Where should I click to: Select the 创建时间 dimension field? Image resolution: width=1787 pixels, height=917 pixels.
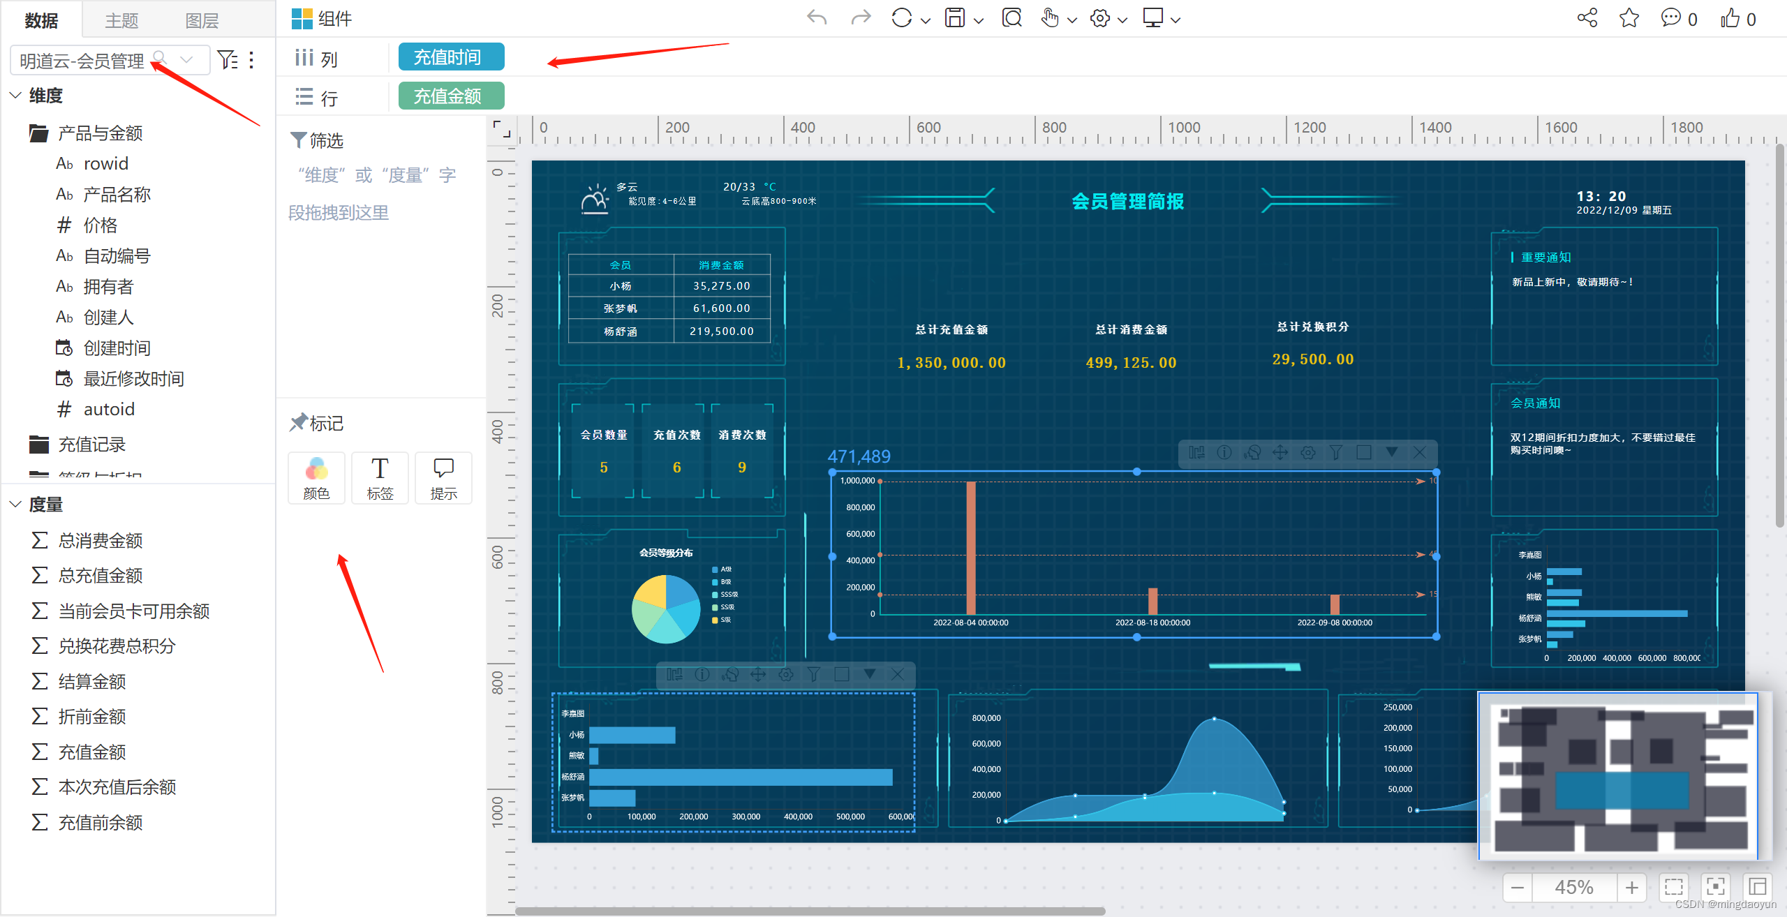[103, 348]
